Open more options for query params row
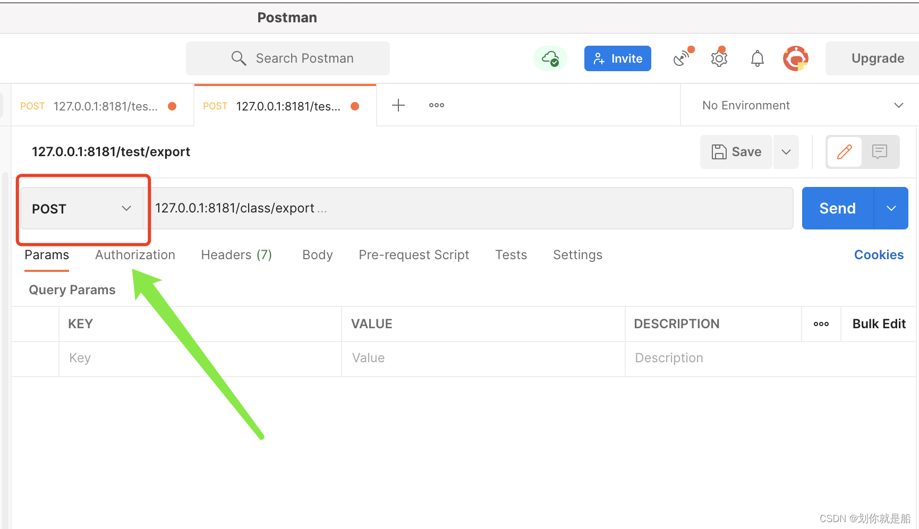919x529 pixels. tap(821, 323)
